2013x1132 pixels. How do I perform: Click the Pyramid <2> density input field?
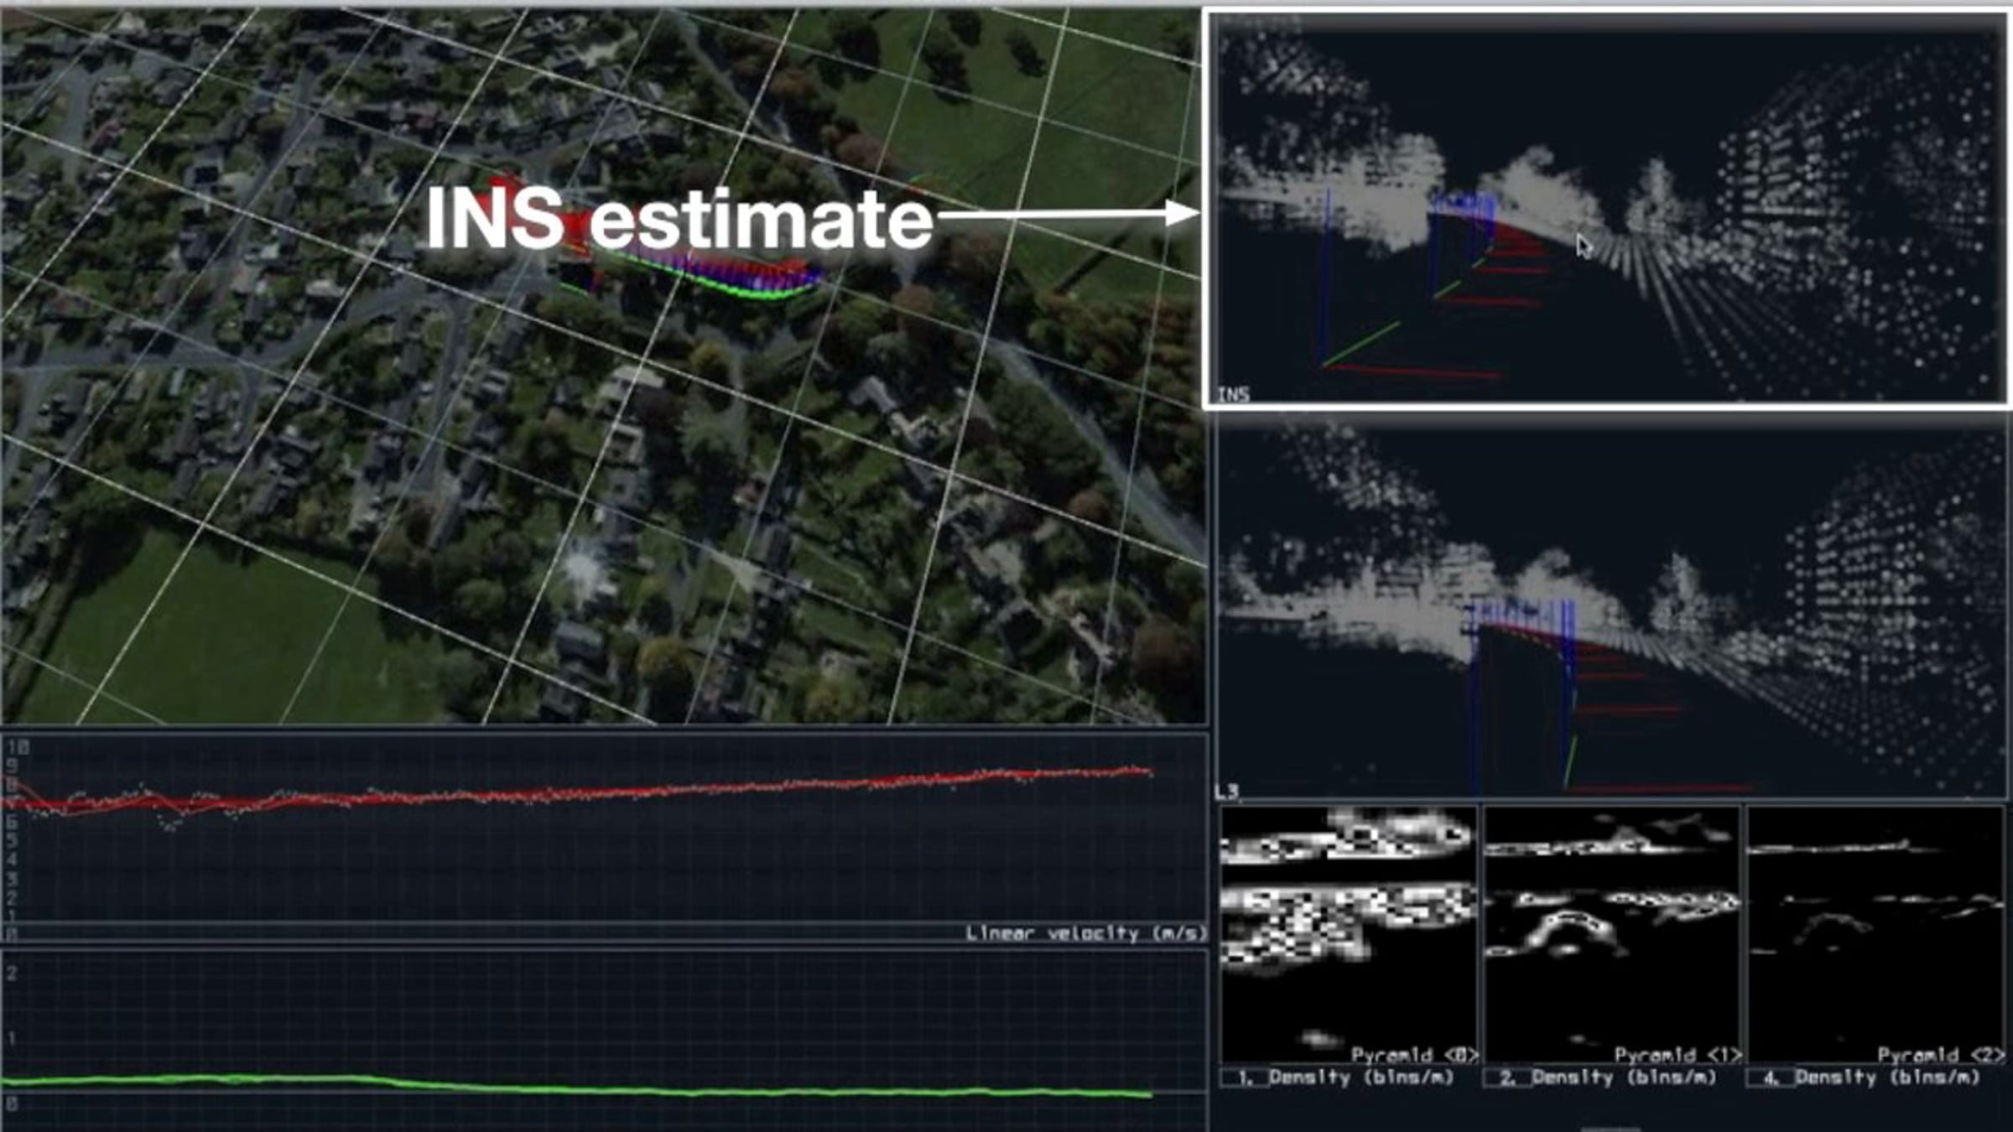[x=1769, y=1077]
